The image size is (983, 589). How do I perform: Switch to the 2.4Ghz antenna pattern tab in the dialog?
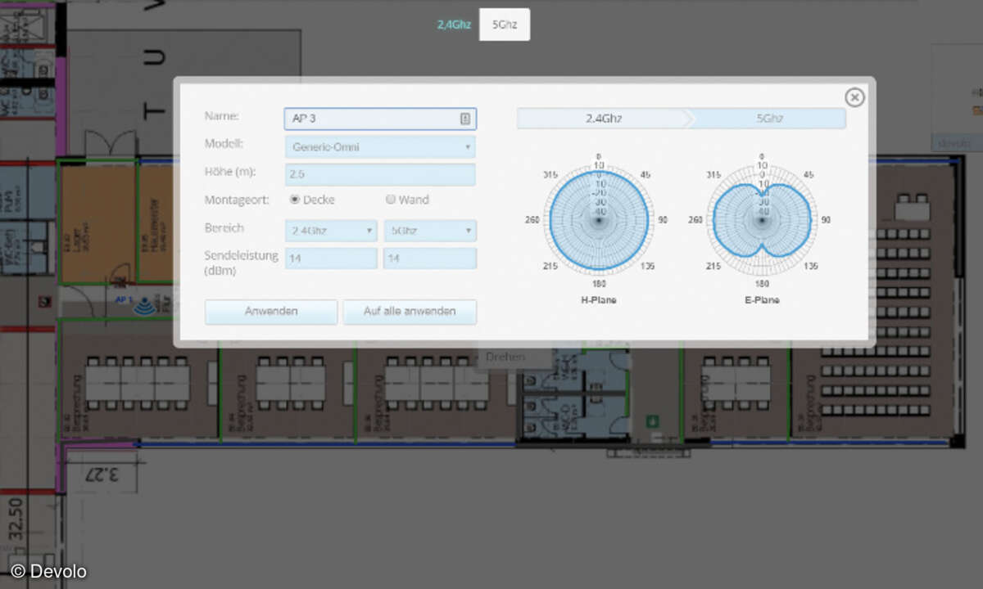point(603,119)
